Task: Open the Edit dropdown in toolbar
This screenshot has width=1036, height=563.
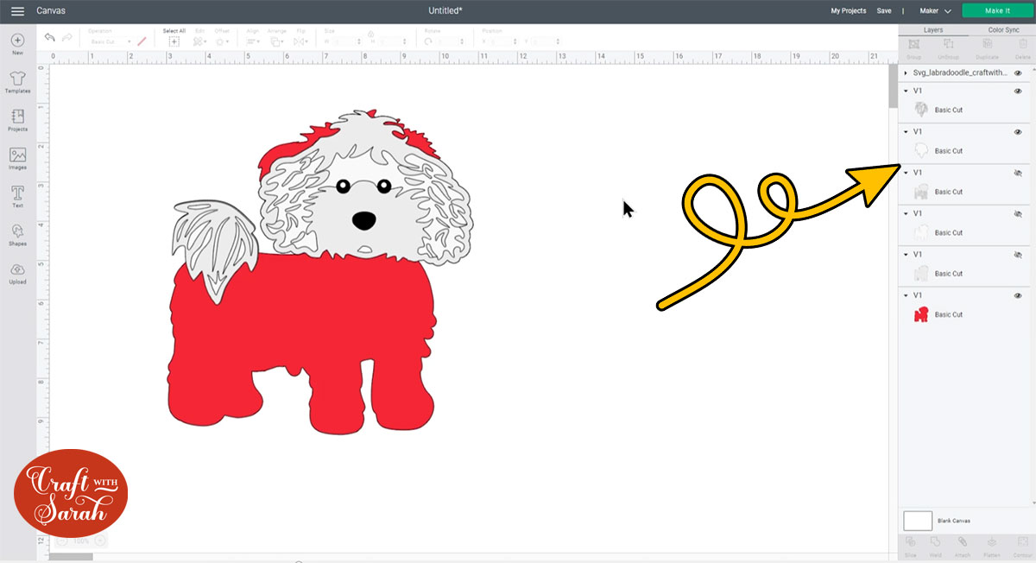Action: (x=200, y=41)
